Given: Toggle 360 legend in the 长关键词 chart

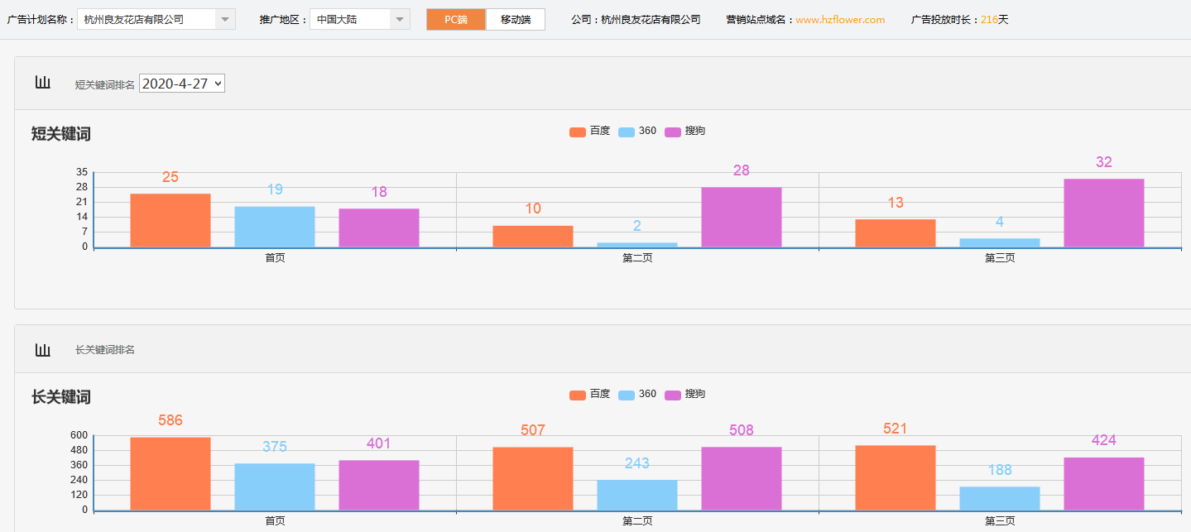Looking at the screenshot, I should 637,395.
